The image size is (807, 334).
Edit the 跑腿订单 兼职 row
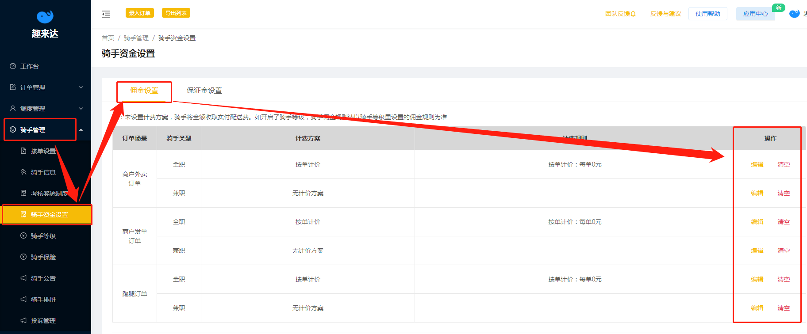[x=757, y=308]
